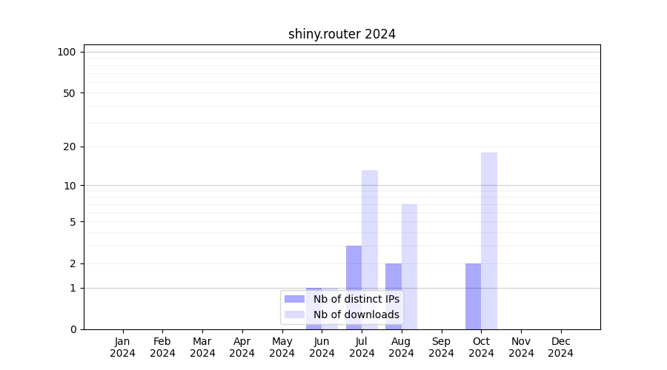
Task: Click the Nb of downloads legend swatch
Action: 294,314
